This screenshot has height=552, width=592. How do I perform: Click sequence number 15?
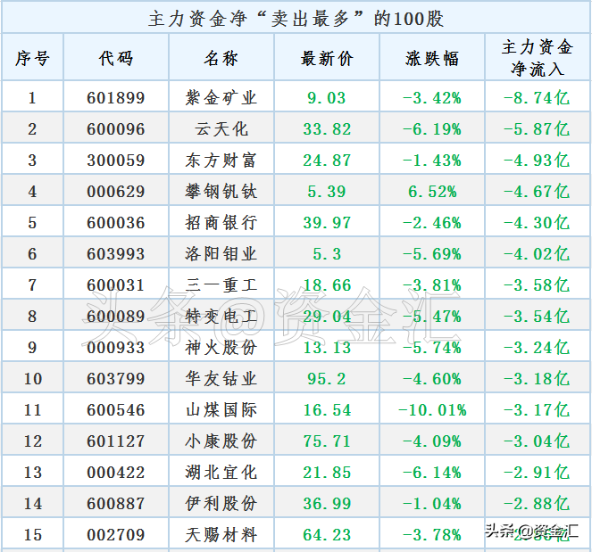[33, 535]
